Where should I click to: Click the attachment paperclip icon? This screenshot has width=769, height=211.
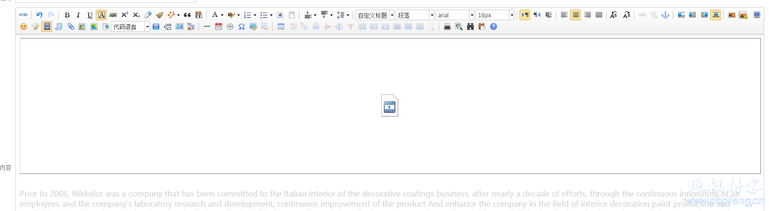[71, 26]
